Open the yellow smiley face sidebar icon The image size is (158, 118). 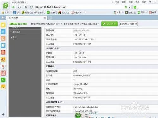pyautogui.click(x=3, y=87)
